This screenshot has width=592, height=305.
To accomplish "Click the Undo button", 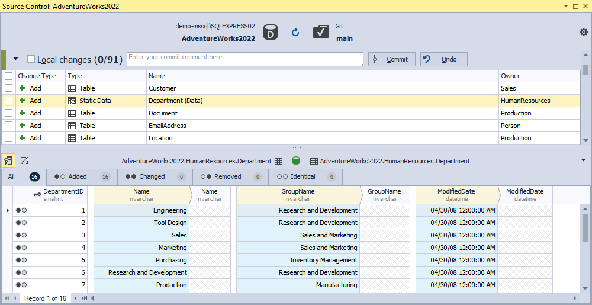I will (444, 59).
